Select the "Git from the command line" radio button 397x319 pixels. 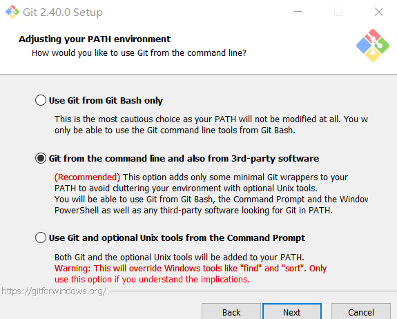[x=41, y=158]
